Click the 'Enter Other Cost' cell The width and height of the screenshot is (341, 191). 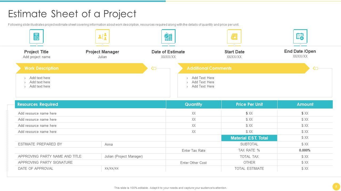pos(194,163)
